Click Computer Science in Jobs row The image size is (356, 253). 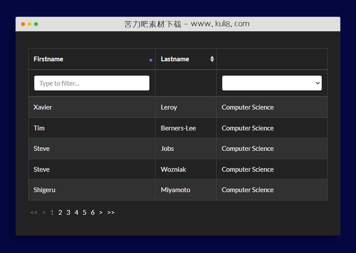tap(247, 149)
